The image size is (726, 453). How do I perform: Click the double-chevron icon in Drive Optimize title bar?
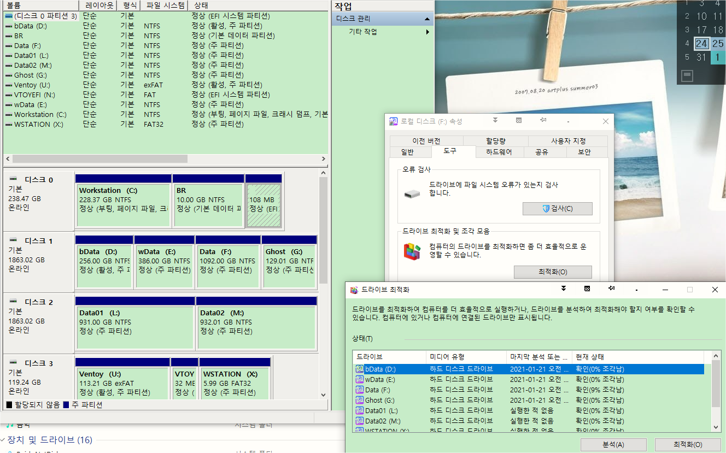[564, 288]
